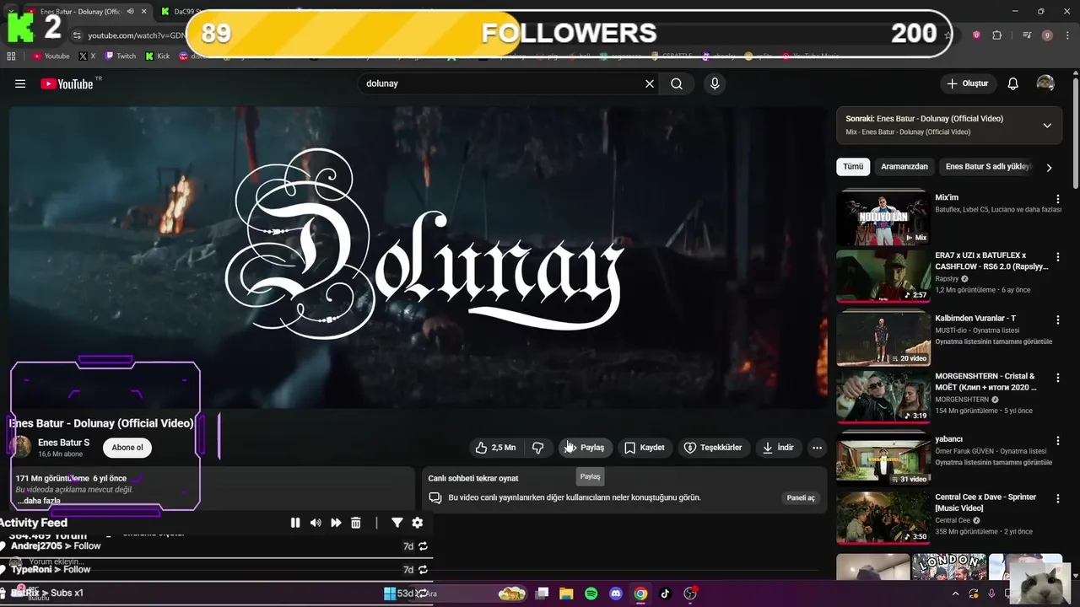
Task: Go to the YouTube home logo
Action: pos(67,83)
